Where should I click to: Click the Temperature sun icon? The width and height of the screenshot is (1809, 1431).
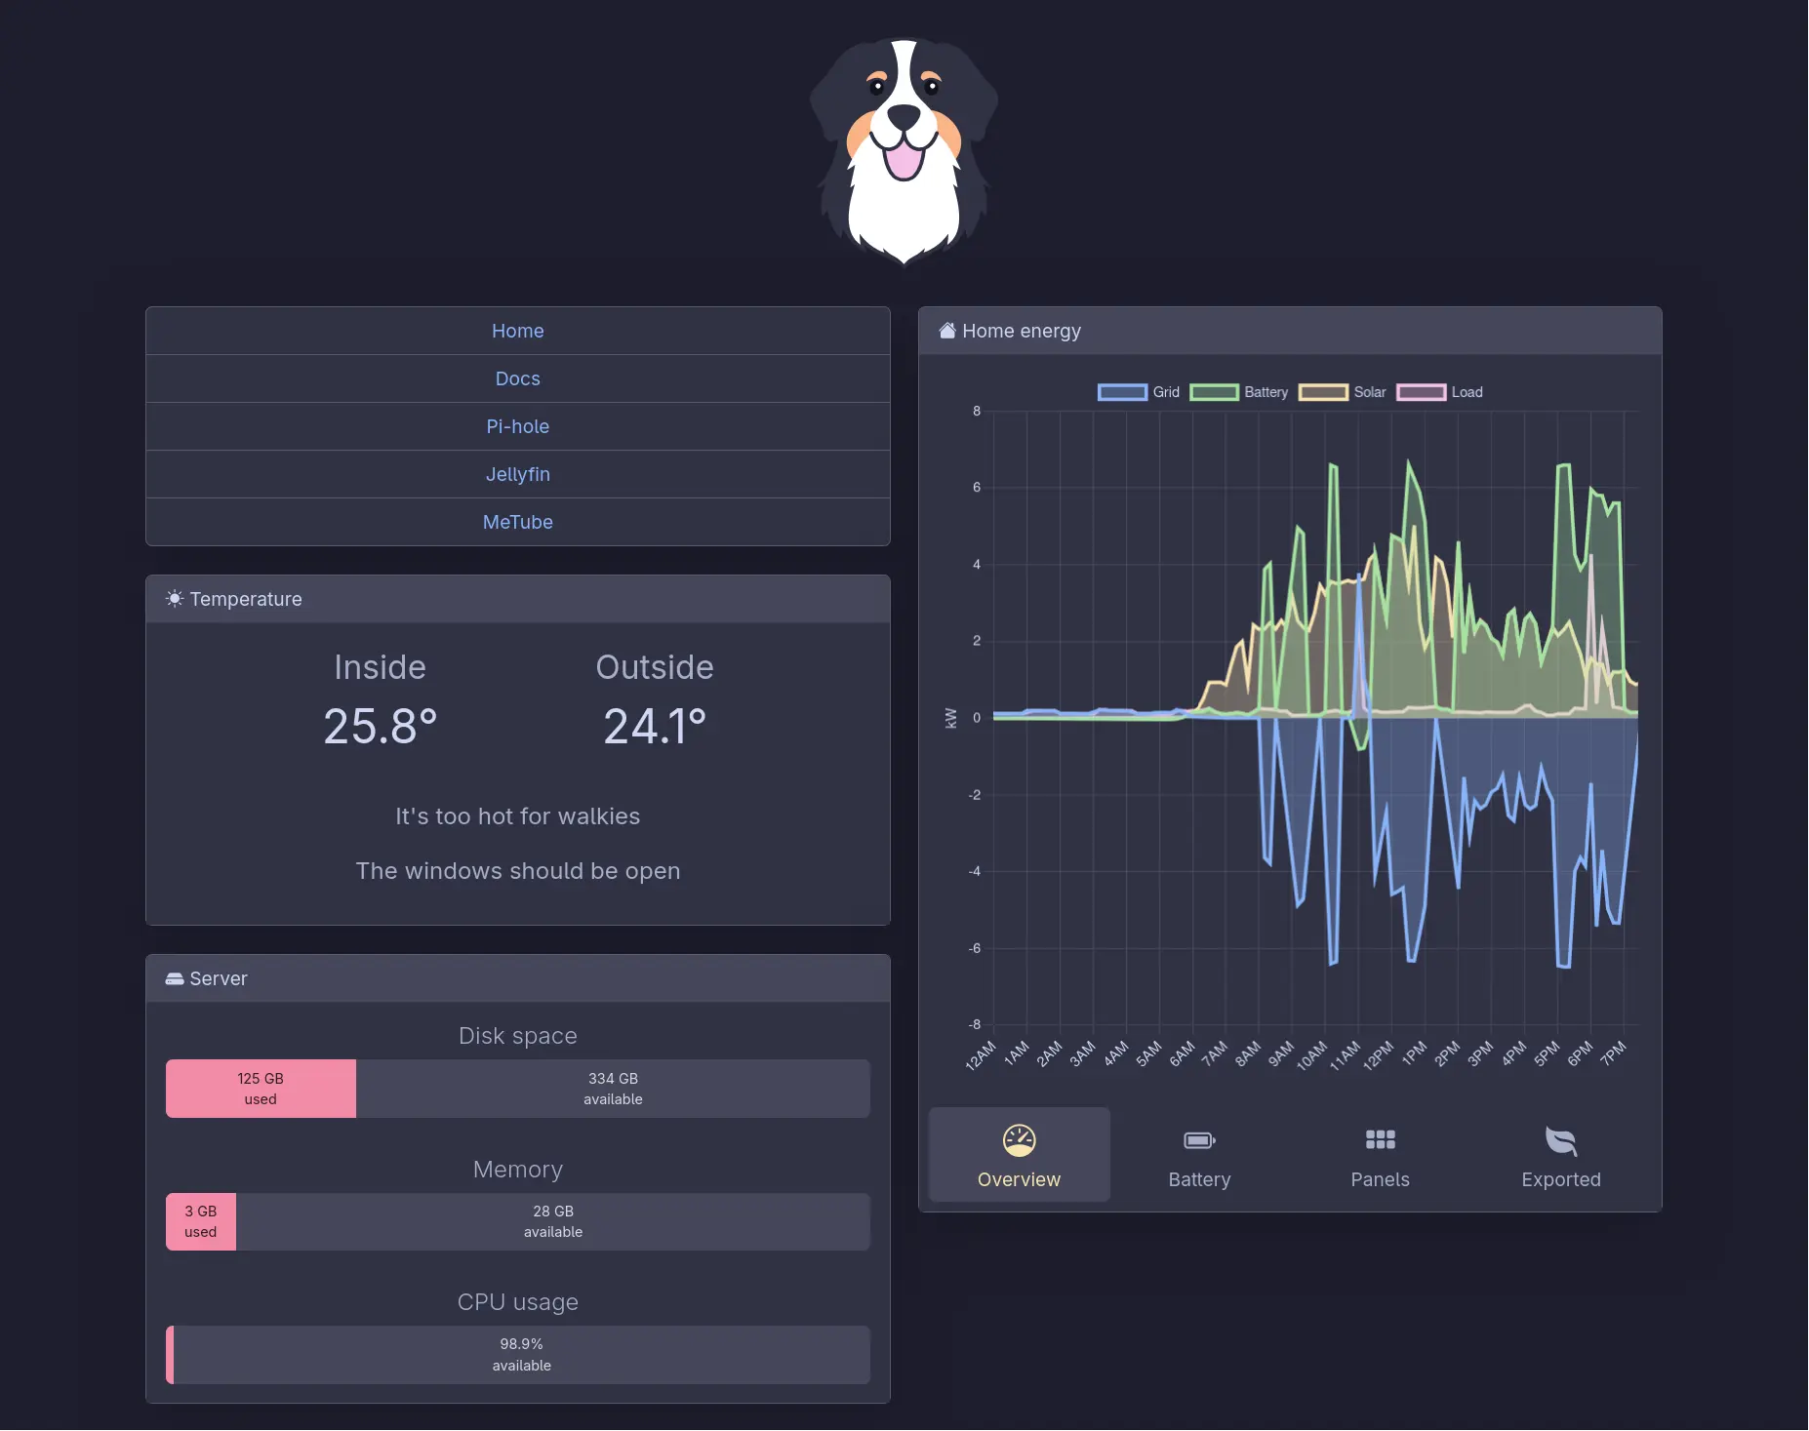(x=175, y=598)
